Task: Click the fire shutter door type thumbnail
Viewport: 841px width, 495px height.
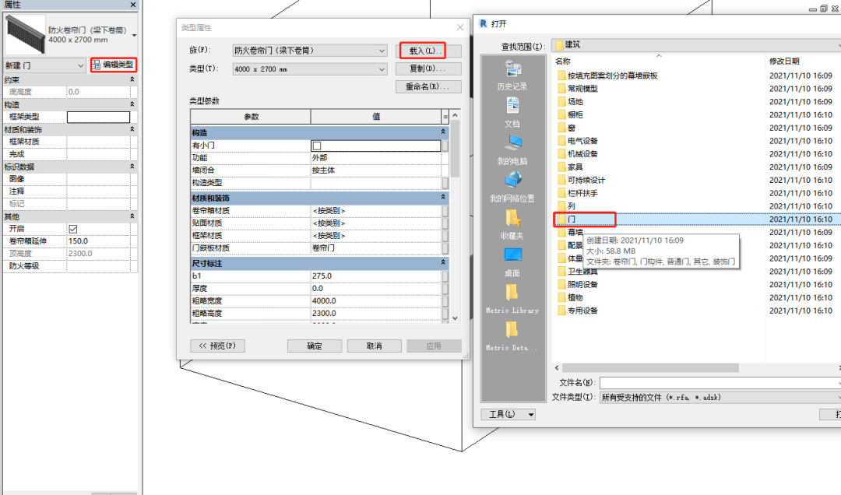Action: point(25,35)
